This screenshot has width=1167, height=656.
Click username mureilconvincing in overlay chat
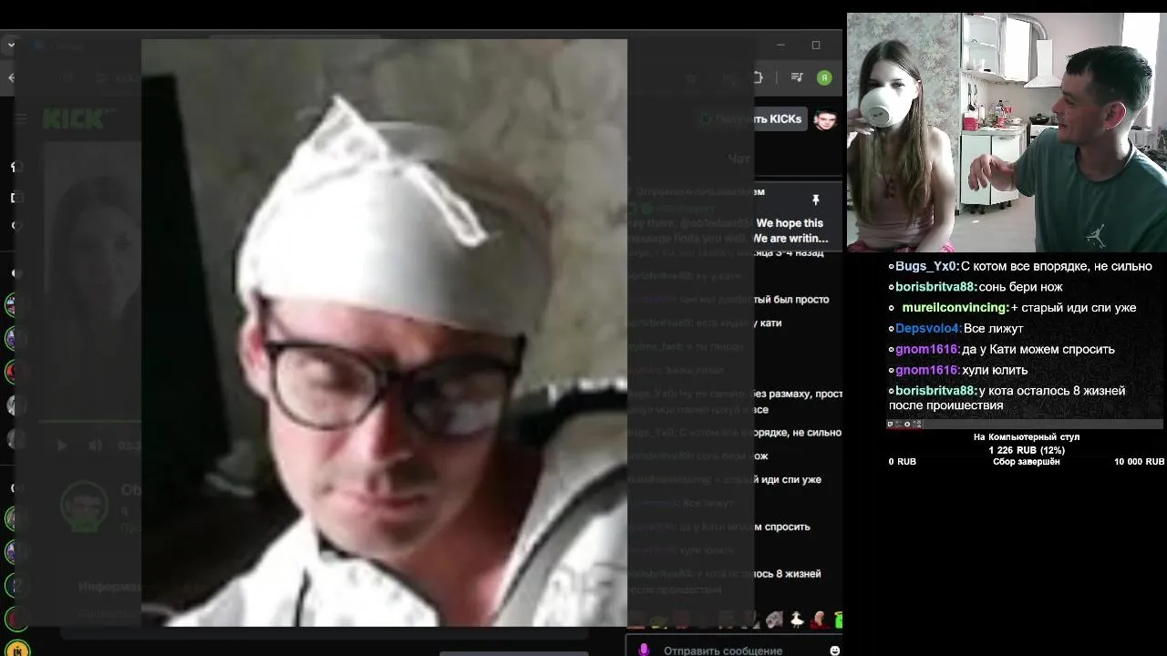(x=956, y=308)
